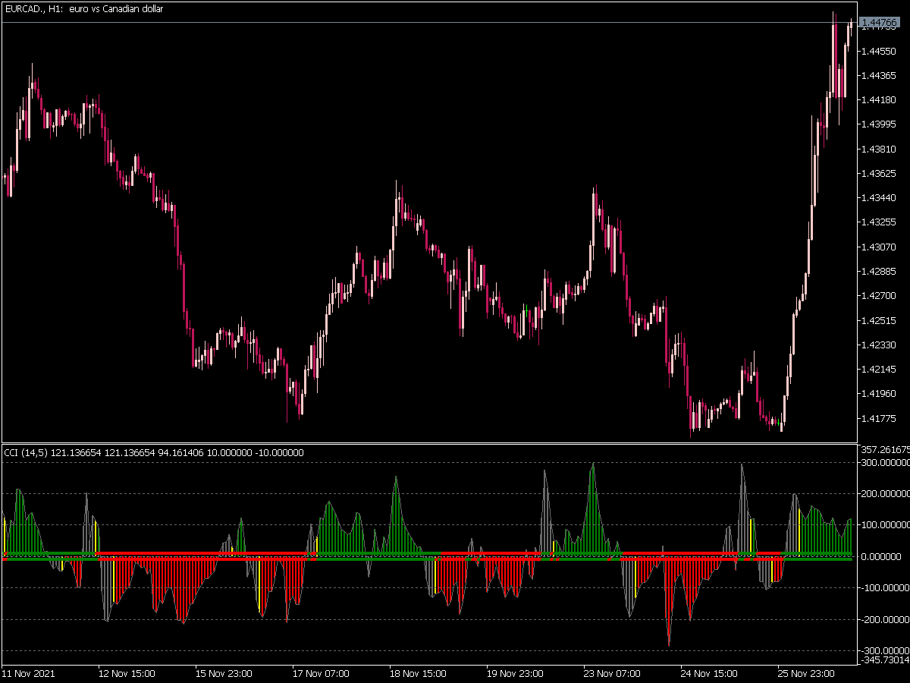Click the 1.43070 price axis label

880,247
